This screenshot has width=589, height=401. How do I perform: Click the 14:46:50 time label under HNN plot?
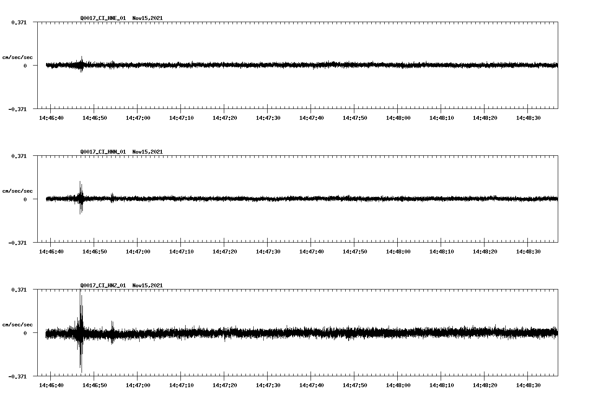tap(95, 252)
